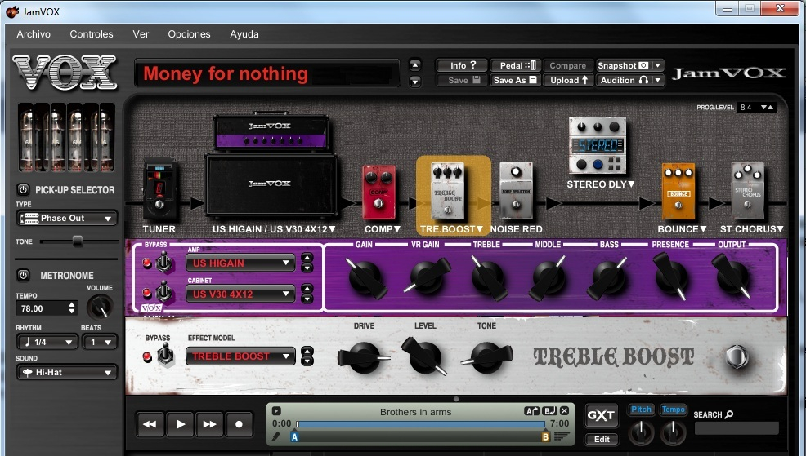
Task: Click the rewind playback button
Action: coord(150,424)
